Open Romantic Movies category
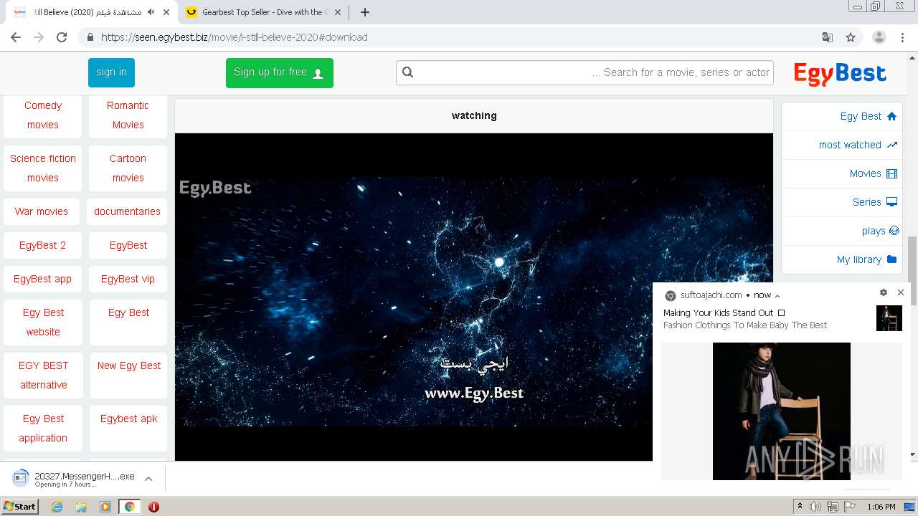 pos(128,115)
